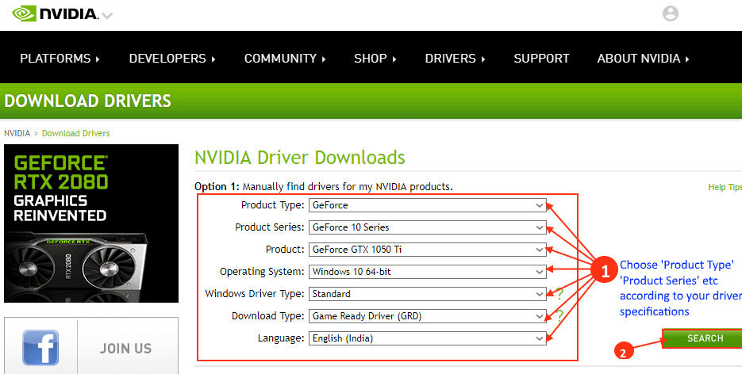
Task: Open the DRIVERS menu
Action: click(456, 59)
